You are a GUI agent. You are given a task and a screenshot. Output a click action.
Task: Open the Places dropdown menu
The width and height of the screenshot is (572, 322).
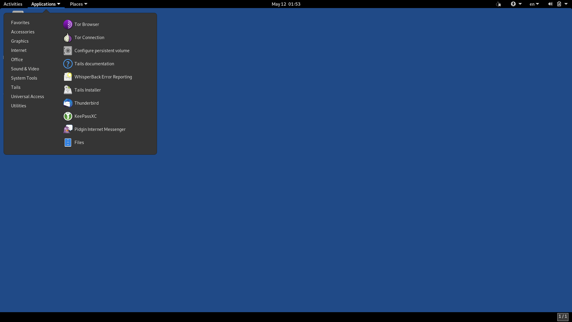click(79, 4)
